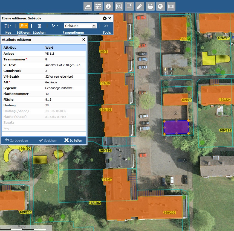Activate the XY Tools button

[x=106, y=25]
